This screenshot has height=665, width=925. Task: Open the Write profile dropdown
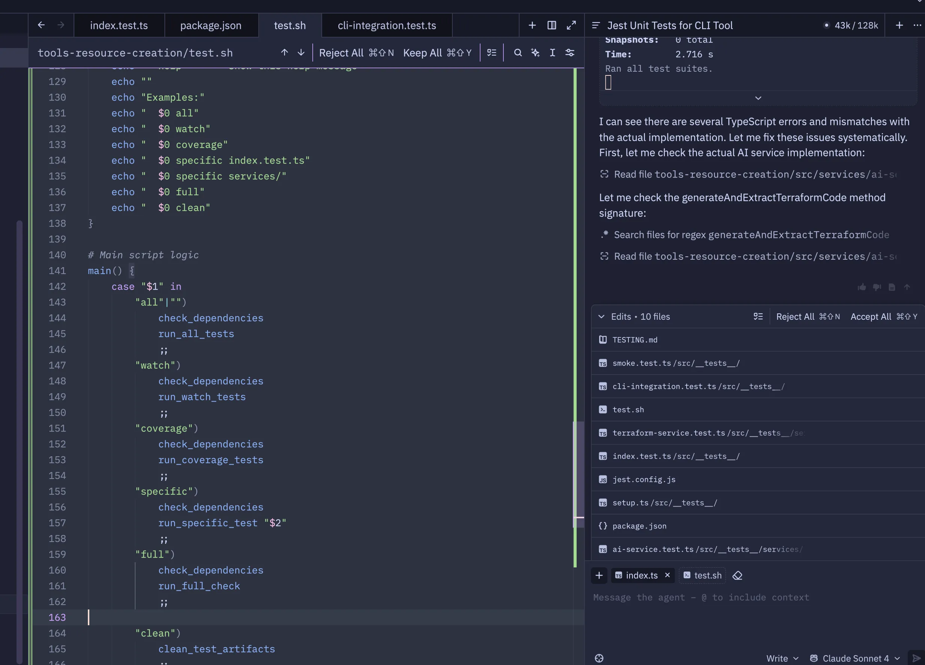click(782, 658)
